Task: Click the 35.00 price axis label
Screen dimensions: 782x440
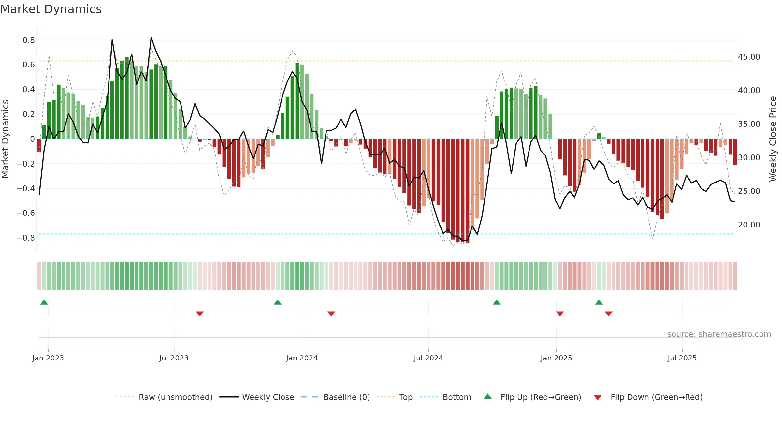Action: 749,124
